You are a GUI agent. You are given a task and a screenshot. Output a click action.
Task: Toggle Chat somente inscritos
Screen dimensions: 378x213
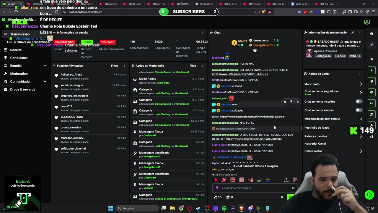click(x=359, y=101)
